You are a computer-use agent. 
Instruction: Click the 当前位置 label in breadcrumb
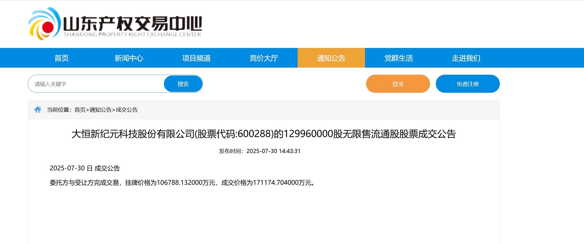59,110
